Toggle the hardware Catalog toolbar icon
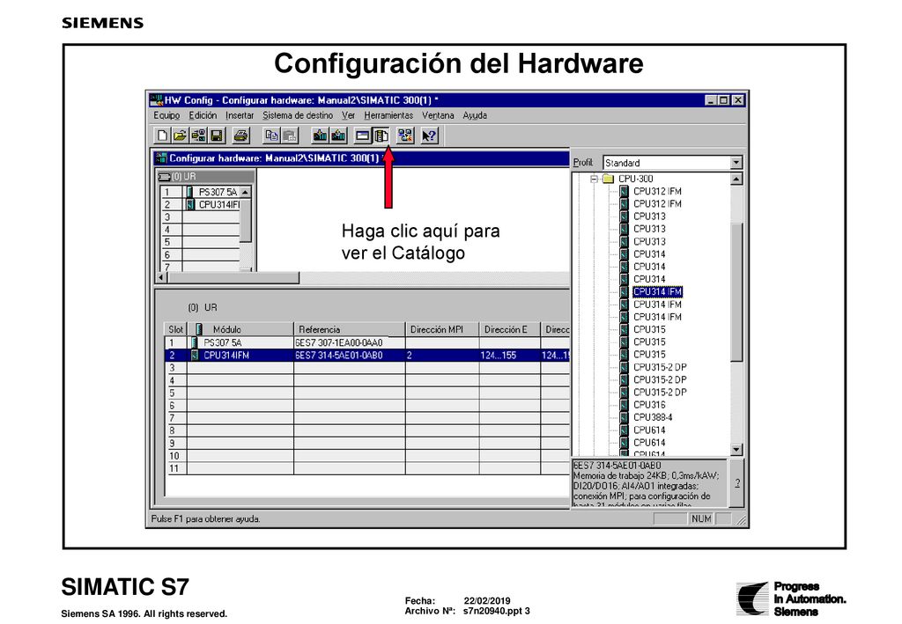The height and width of the screenshot is (624, 902). 381,136
